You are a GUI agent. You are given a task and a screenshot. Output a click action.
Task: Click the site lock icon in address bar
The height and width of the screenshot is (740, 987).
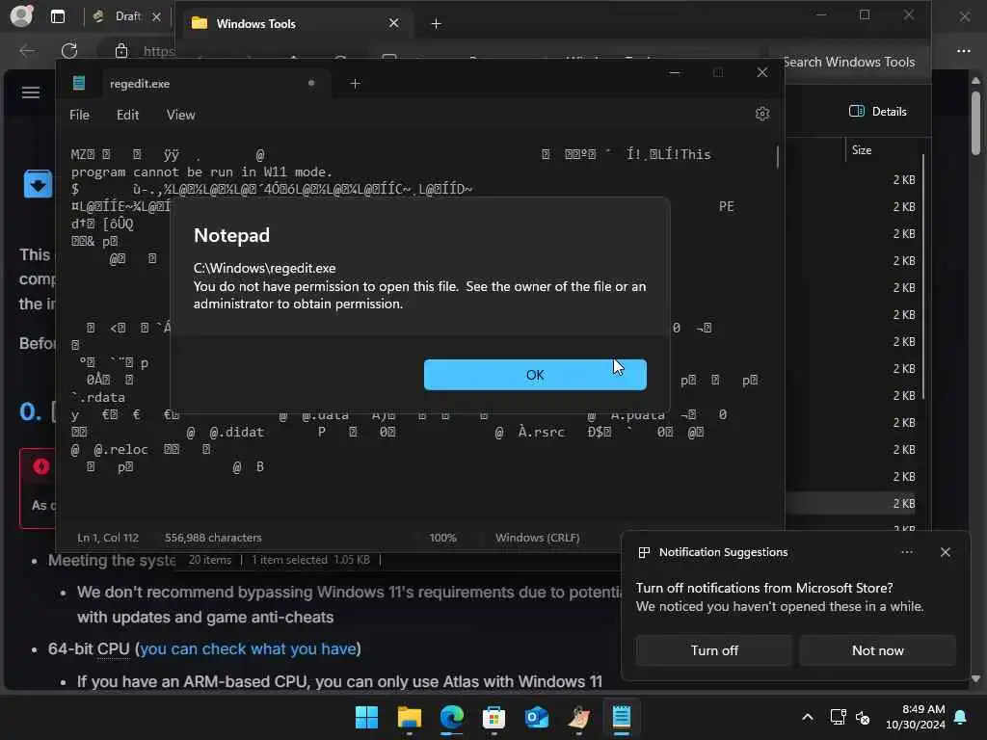click(121, 51)
